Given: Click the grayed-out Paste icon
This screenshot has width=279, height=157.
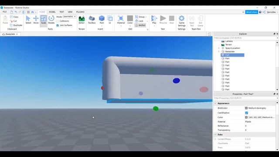Looking at the screenshot, I should (x=5, y=20).
